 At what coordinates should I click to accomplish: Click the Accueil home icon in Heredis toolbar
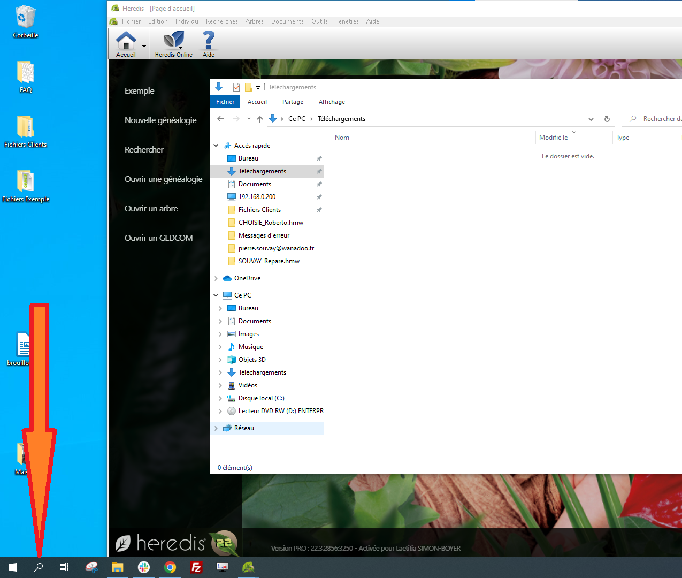126,41
